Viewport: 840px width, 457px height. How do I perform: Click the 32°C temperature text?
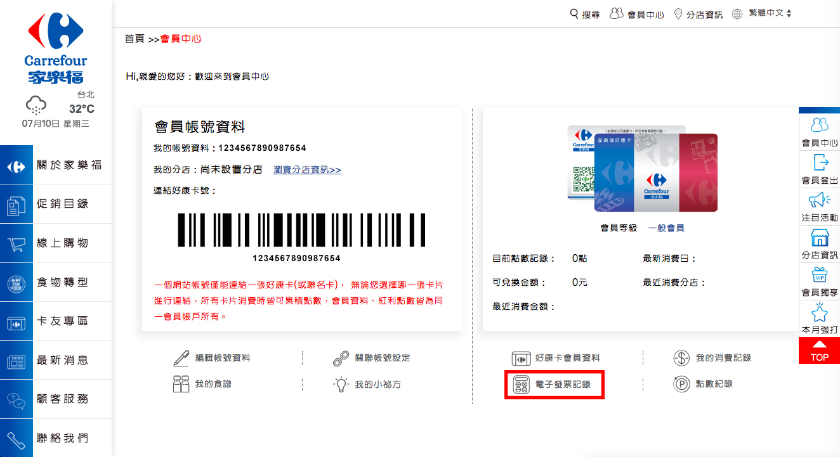pos(82,109)
